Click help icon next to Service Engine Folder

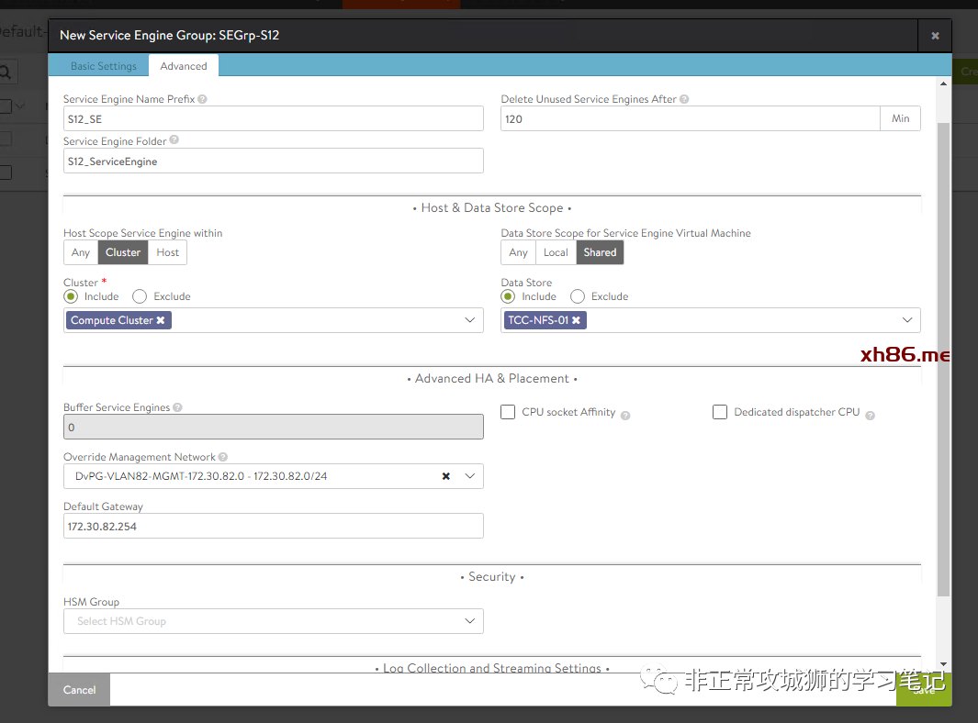click(x=174, y=140)
